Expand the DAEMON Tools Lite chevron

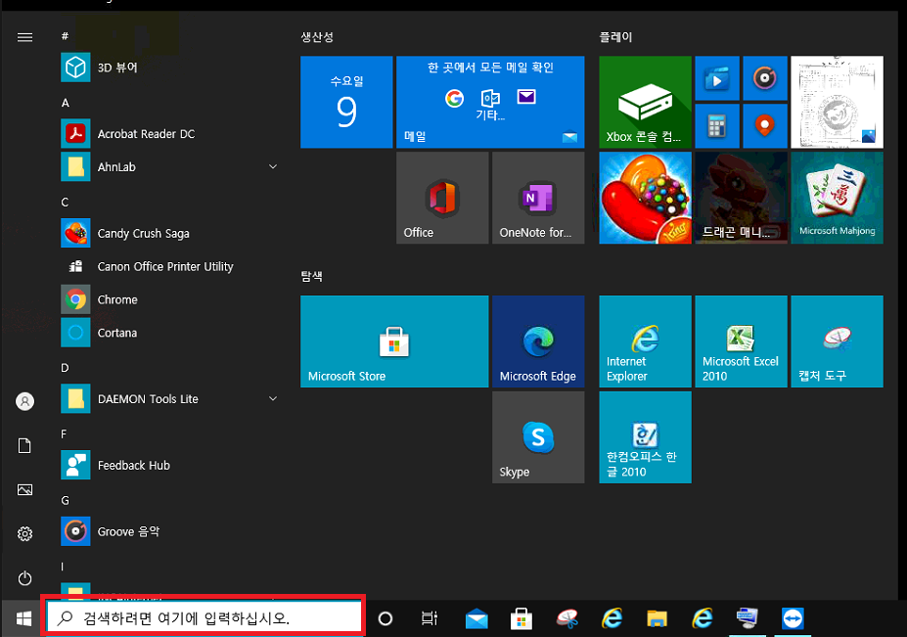[x=273, y=398]
